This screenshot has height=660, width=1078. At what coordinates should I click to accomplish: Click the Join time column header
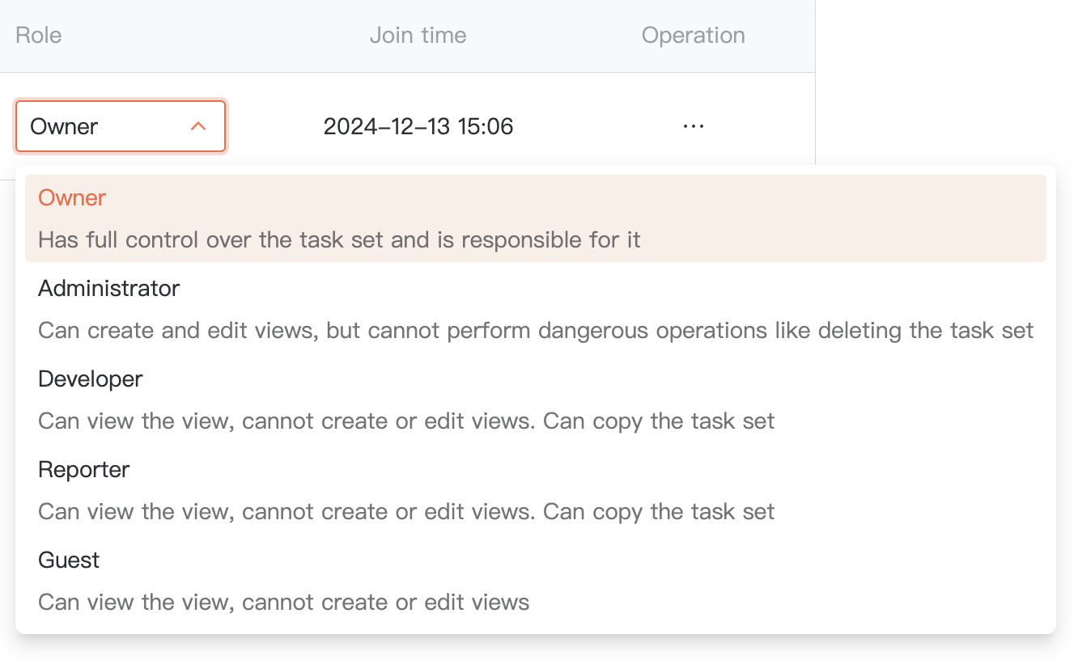tap(418, 36)
